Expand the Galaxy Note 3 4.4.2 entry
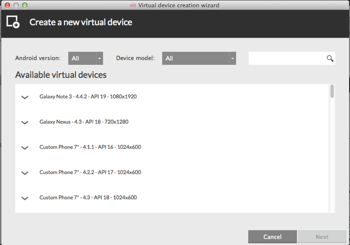The width and height of the screenshot is (350, 245). tap(25, 97)
